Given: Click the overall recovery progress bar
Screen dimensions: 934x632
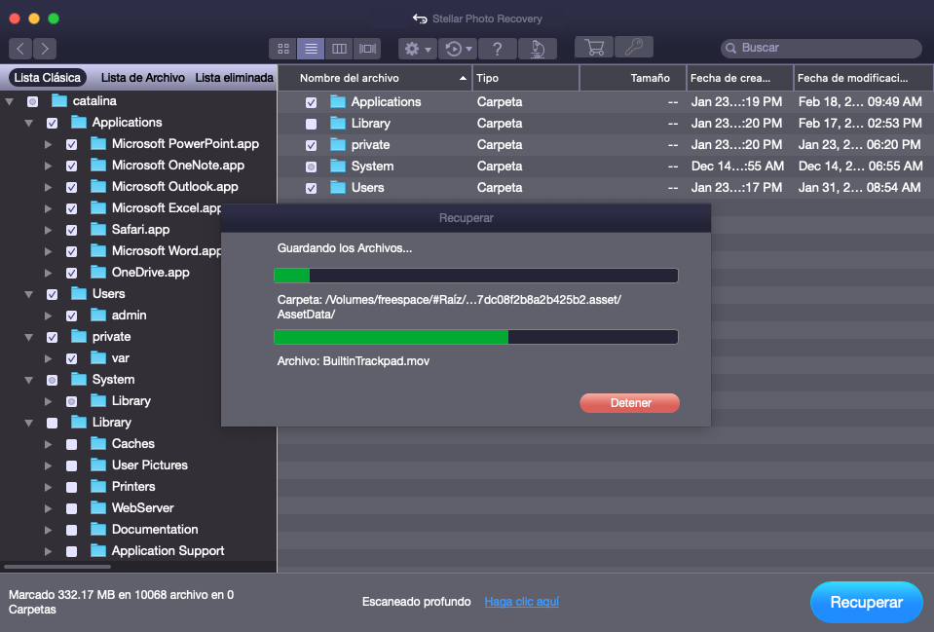Looking at the screenshot, I should click(x=476, y=276).
